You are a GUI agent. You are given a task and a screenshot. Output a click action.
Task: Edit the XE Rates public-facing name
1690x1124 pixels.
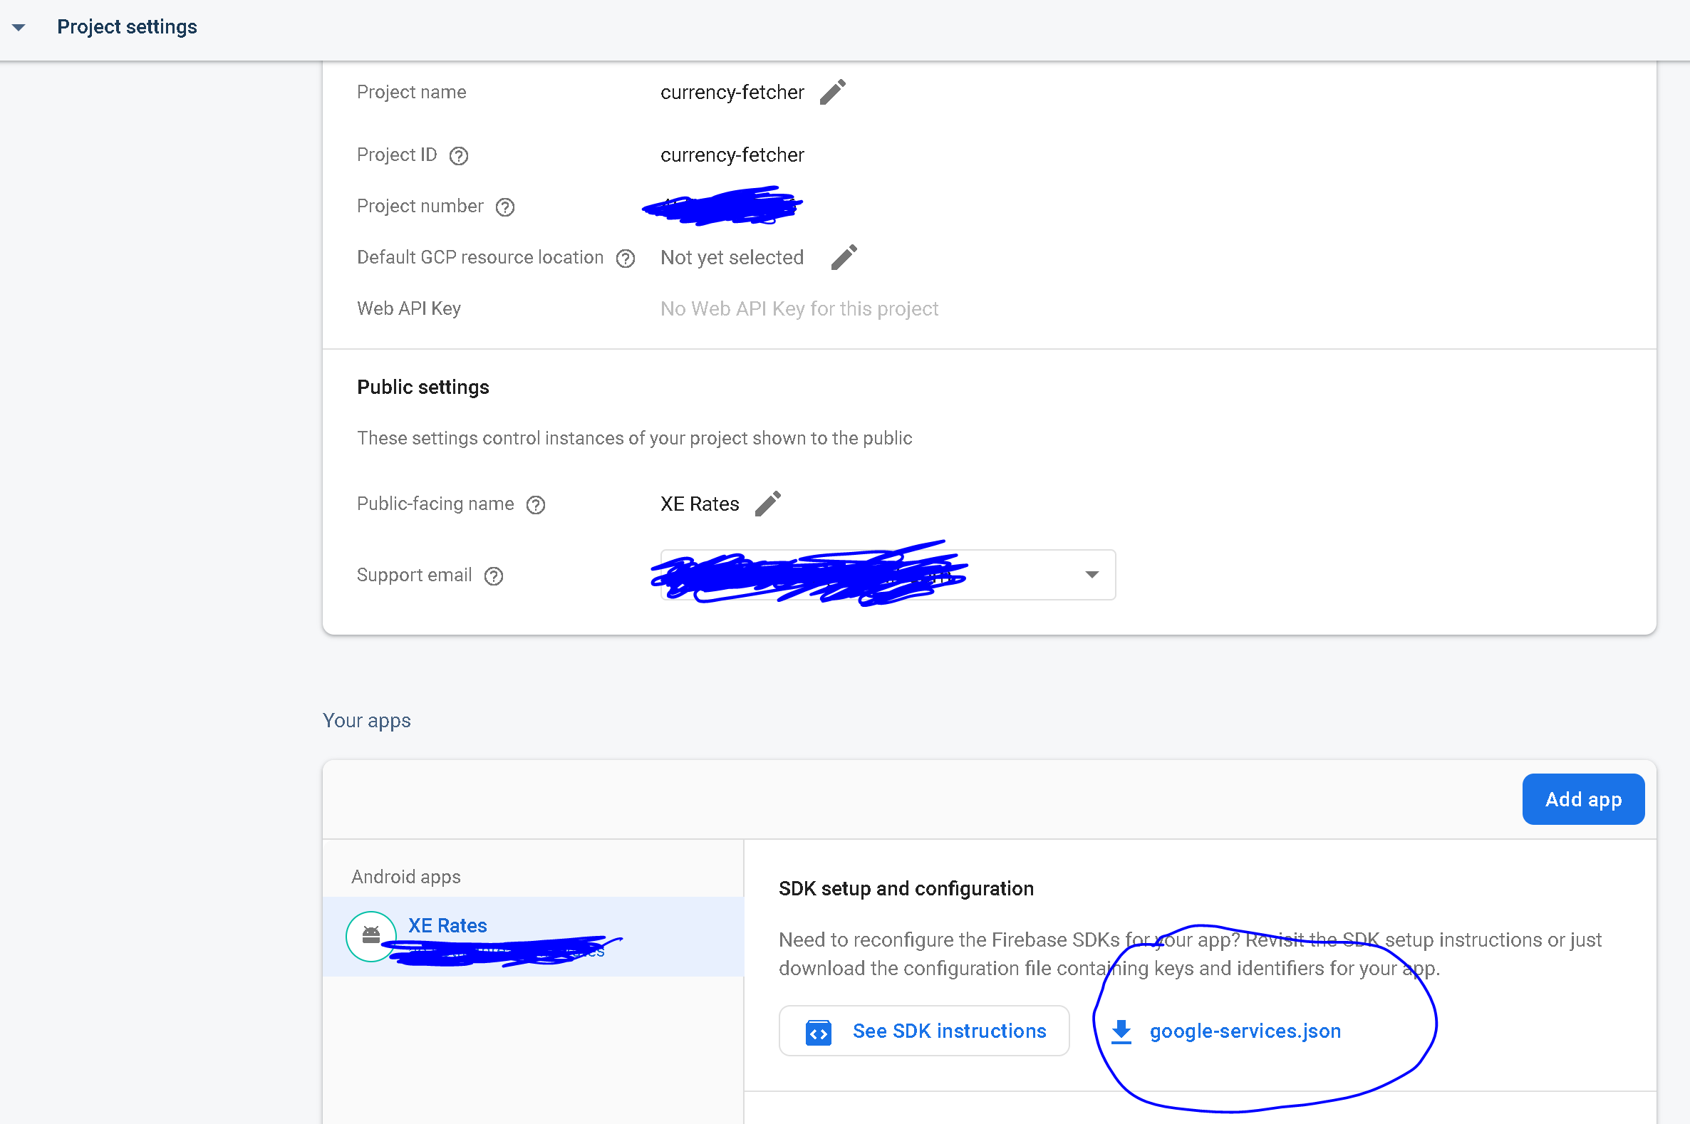(x=768, y=504)
